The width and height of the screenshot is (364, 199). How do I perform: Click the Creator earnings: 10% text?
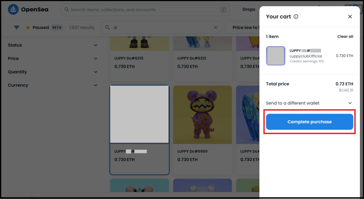(x=307, y=62)
